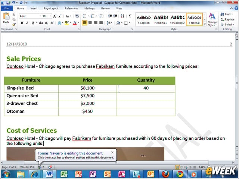
Task: Click the upload status icon in status bar
Action: pyautogui.click(x=50, y=167)
